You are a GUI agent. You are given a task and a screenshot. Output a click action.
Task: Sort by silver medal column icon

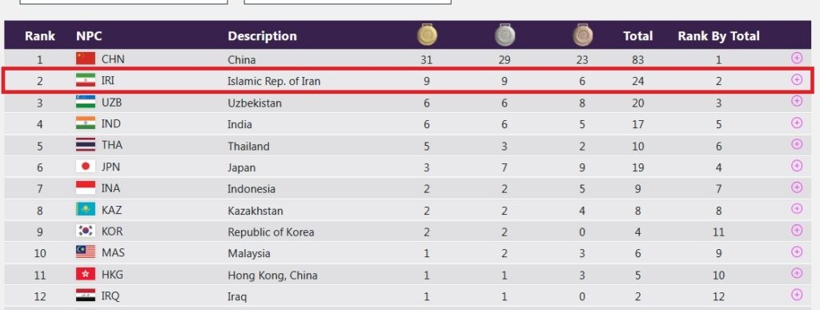504,34
